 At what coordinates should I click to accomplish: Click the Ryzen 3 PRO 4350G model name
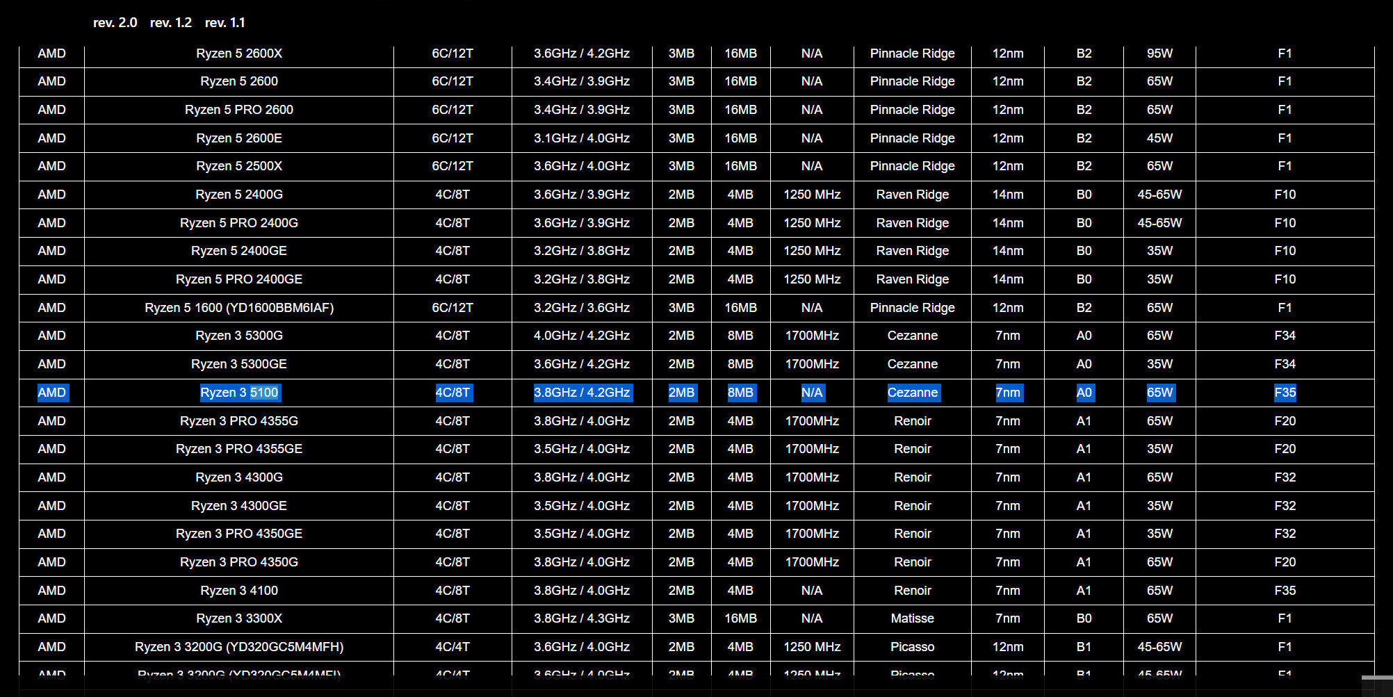[x=239, y=562]
